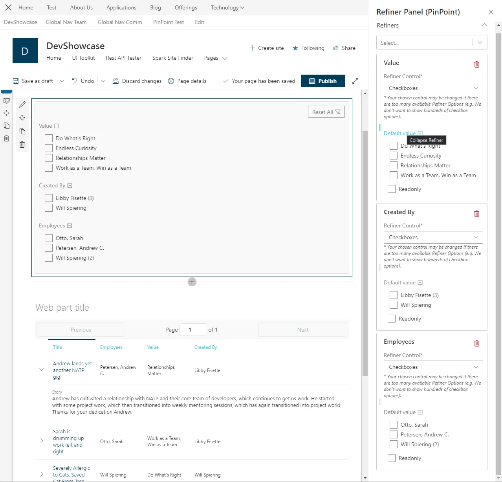Open UI Toolkit in site nav
This screenshot has width=502, height=482.
83,58
